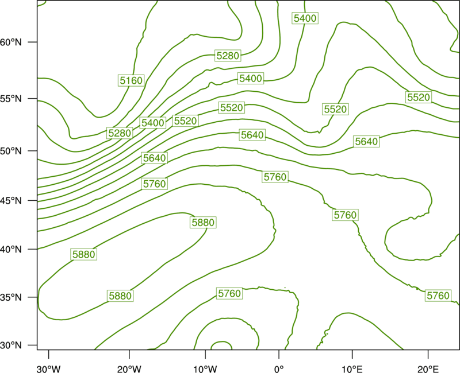Image resolution: width=460 pixels, height=373 pixels.
Task: Select the 30°W longitude axis label
Action: (49, 369)
